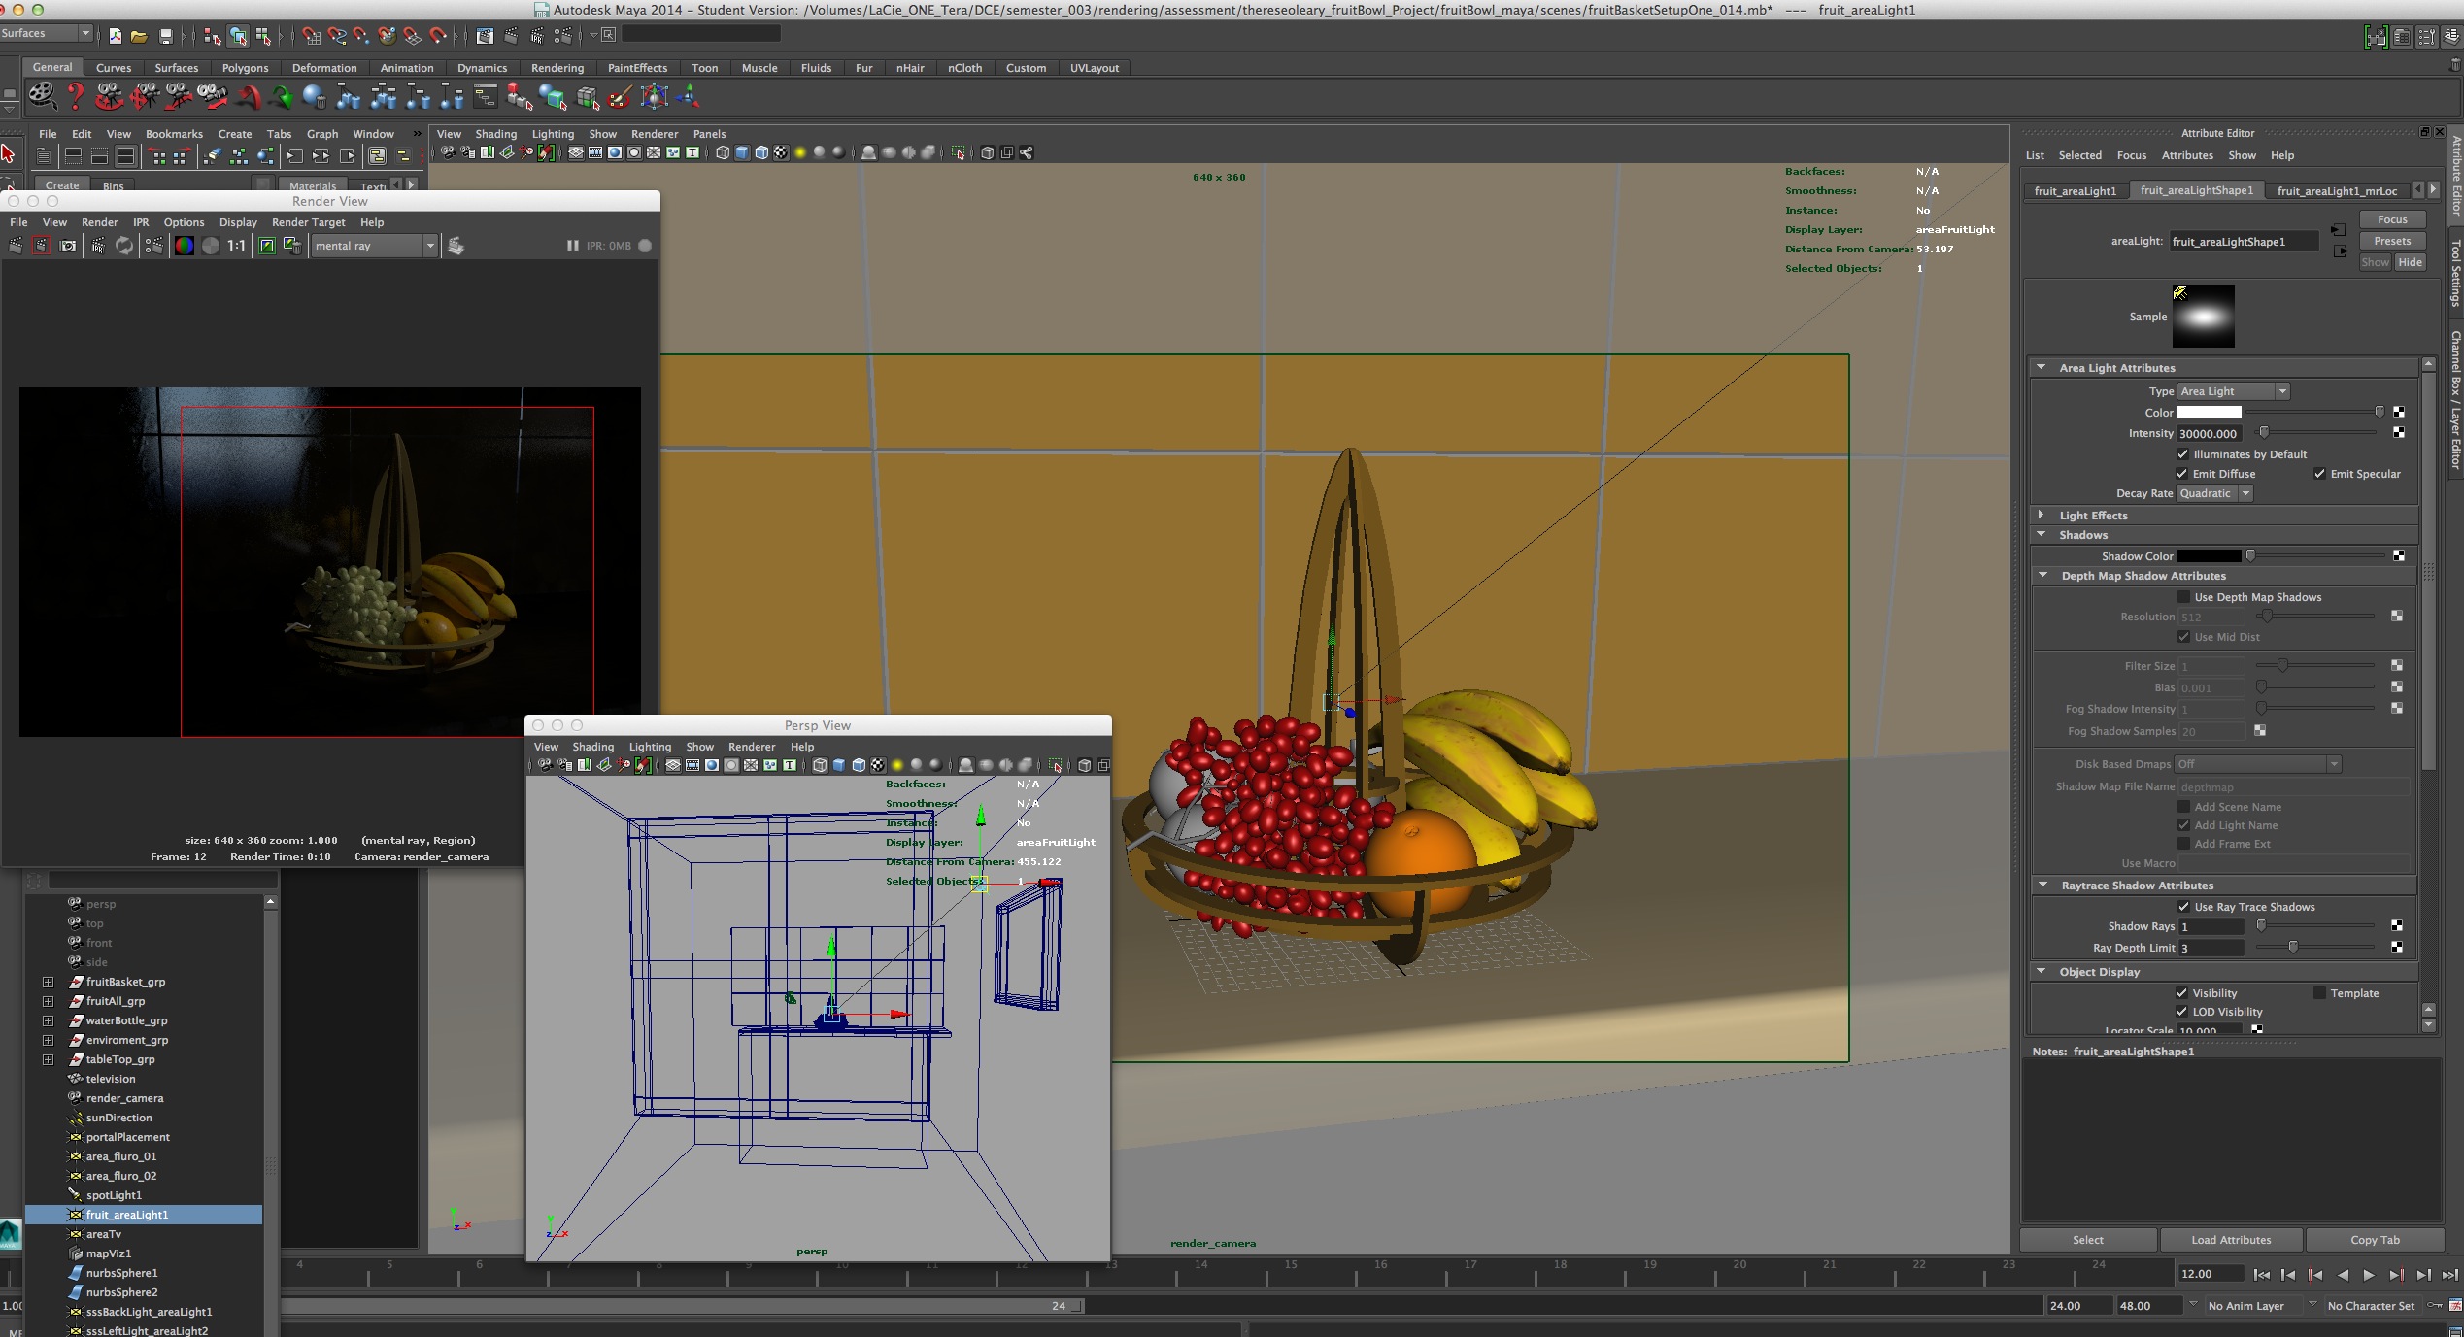
Task: Click the Save scene floppy icon
Action: coord(166,36)
